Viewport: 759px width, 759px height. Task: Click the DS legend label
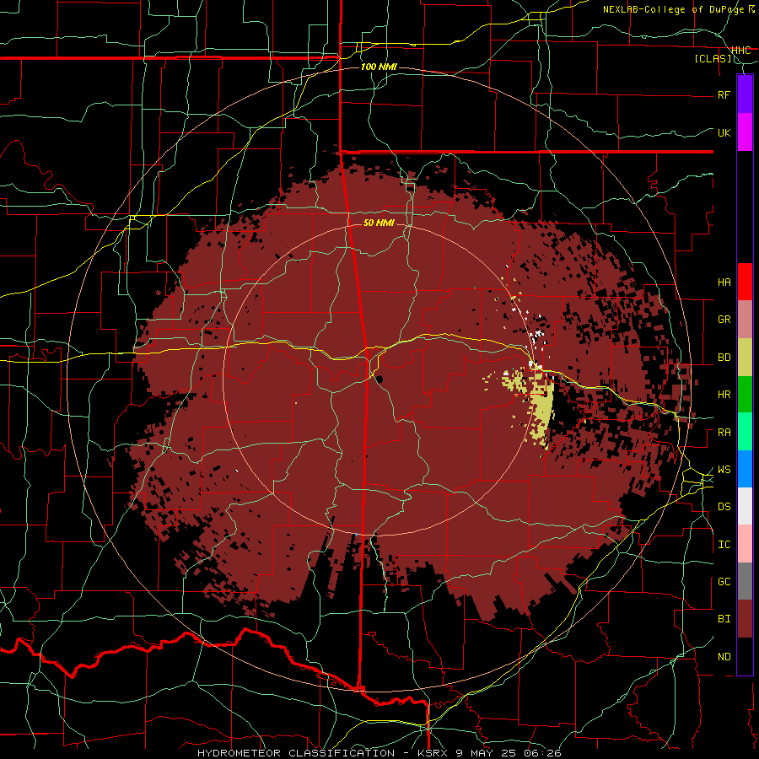click(x=724, y=507)
